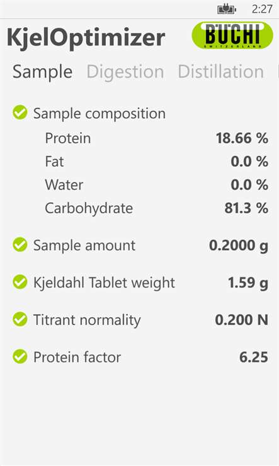Viewport: 279px width, 466px height.
Task: Switch to the Digestion tab
Action: coord(125,72)
